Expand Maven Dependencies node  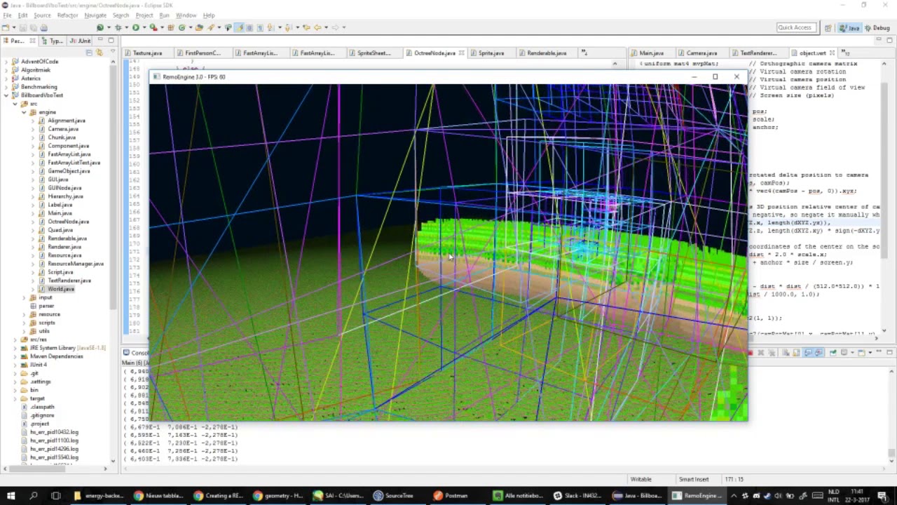pyautogui.click(x=15, y=356)
